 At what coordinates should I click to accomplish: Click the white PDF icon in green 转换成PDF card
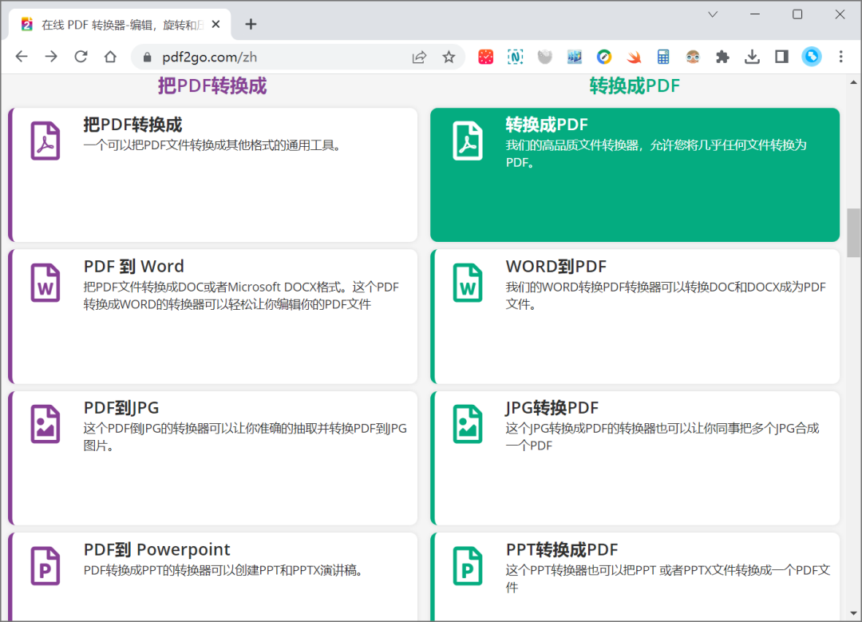coord(467,141)
